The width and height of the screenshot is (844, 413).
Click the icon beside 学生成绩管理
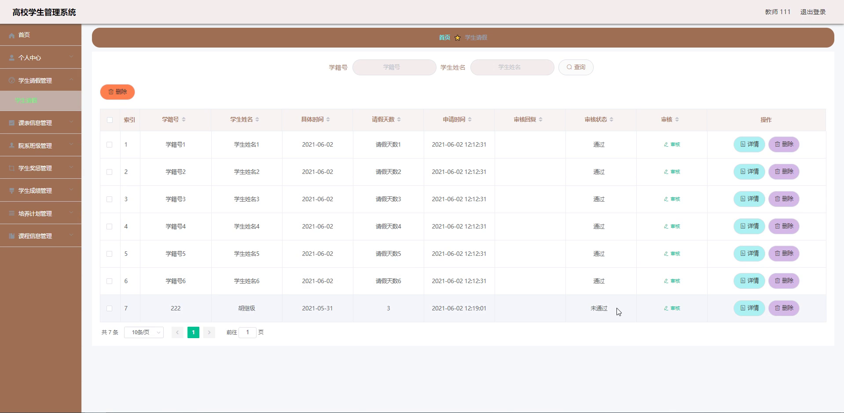click(12, 191)
